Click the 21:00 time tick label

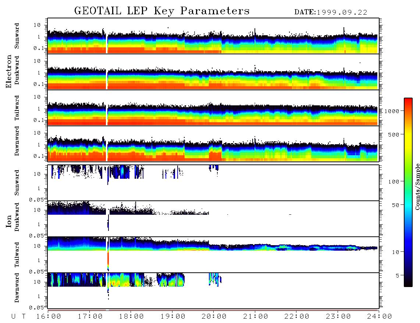point(255,317)
